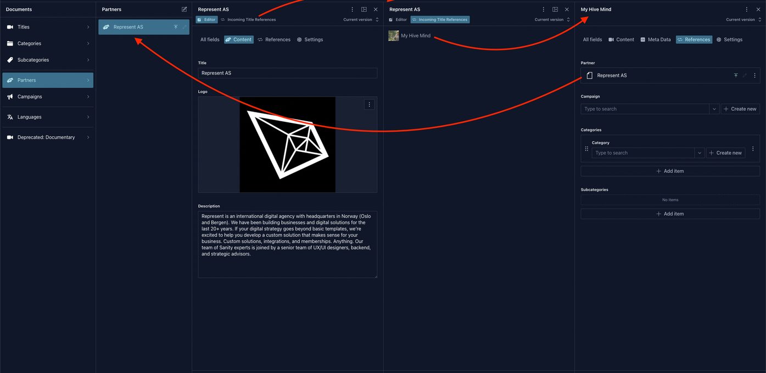Add item to Categories

pos(670,171)
